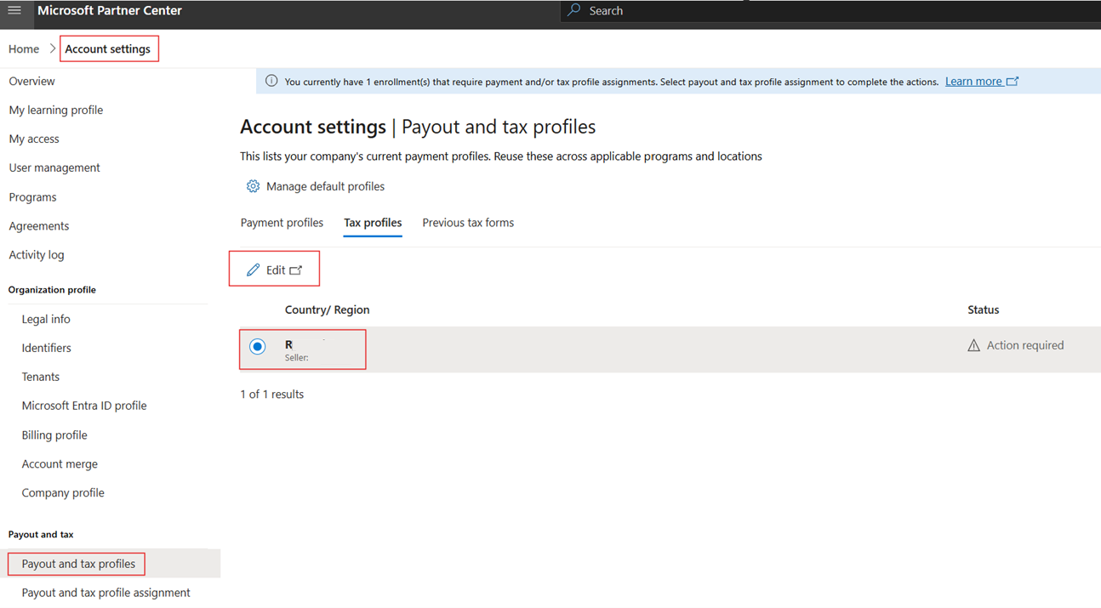Open the Previous tax forms tab
Image resolution: width=1101 pixels, height=608 pixels.
point(468,223)
